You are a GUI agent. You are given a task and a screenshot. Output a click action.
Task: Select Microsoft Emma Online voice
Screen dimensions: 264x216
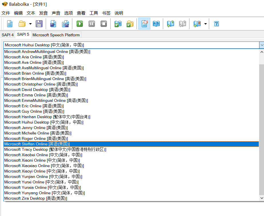(x=131, y=95)
